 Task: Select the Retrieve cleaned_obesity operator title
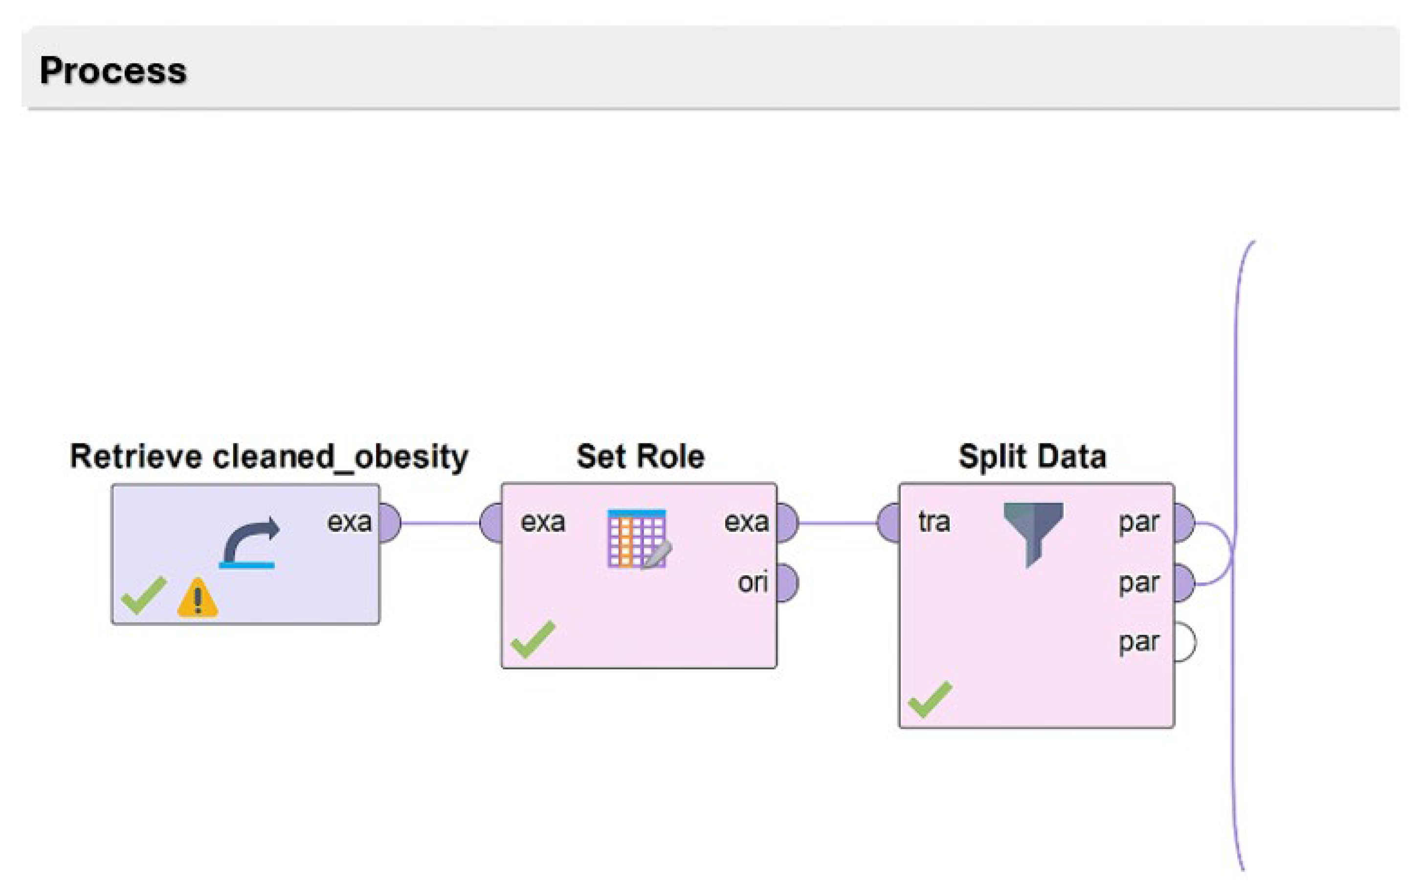[x=269, y=456]
